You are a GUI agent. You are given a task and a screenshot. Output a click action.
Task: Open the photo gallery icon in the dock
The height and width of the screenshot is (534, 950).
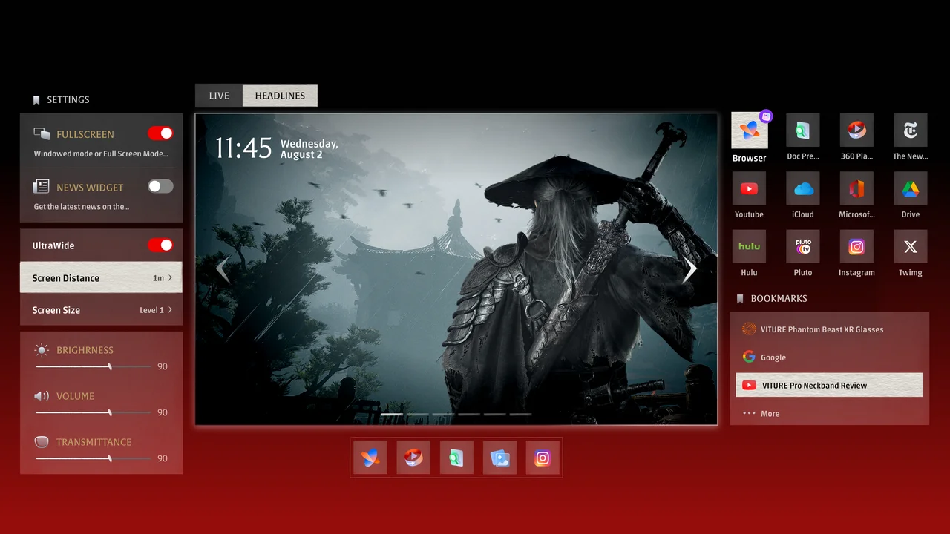[x=499, y=458]
